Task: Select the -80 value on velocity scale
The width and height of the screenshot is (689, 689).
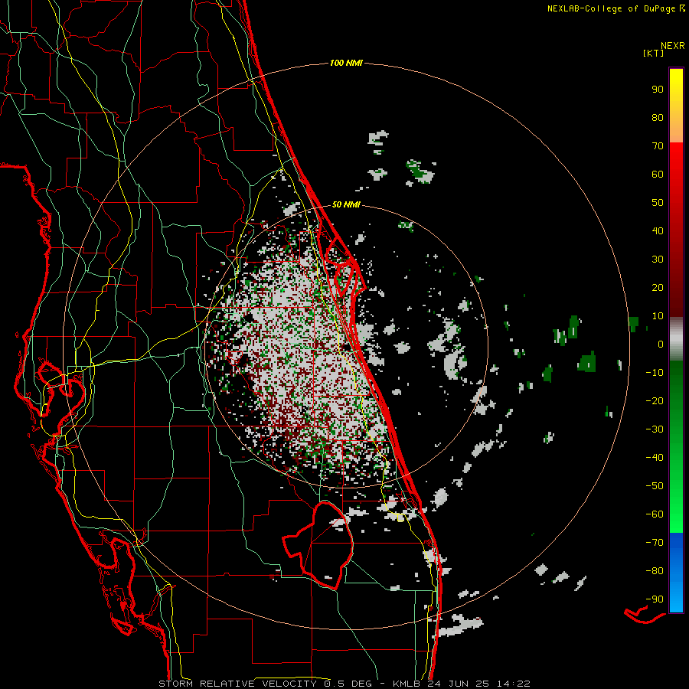Action: click(655, 571)
